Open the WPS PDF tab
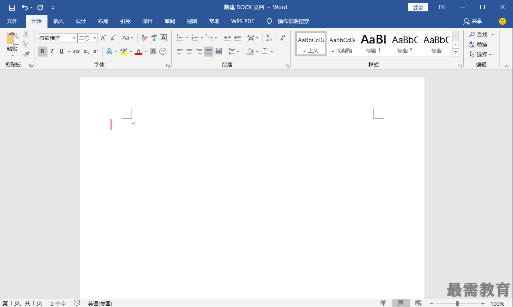The height and width of the screenshot is (307, 513). (243, 21)
